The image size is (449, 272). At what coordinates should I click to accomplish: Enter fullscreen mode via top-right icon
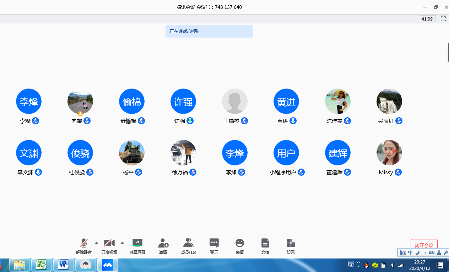point(443,19)
